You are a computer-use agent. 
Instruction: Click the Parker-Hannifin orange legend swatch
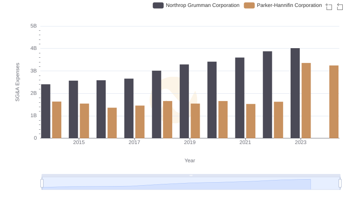click(x=249, y=5)
